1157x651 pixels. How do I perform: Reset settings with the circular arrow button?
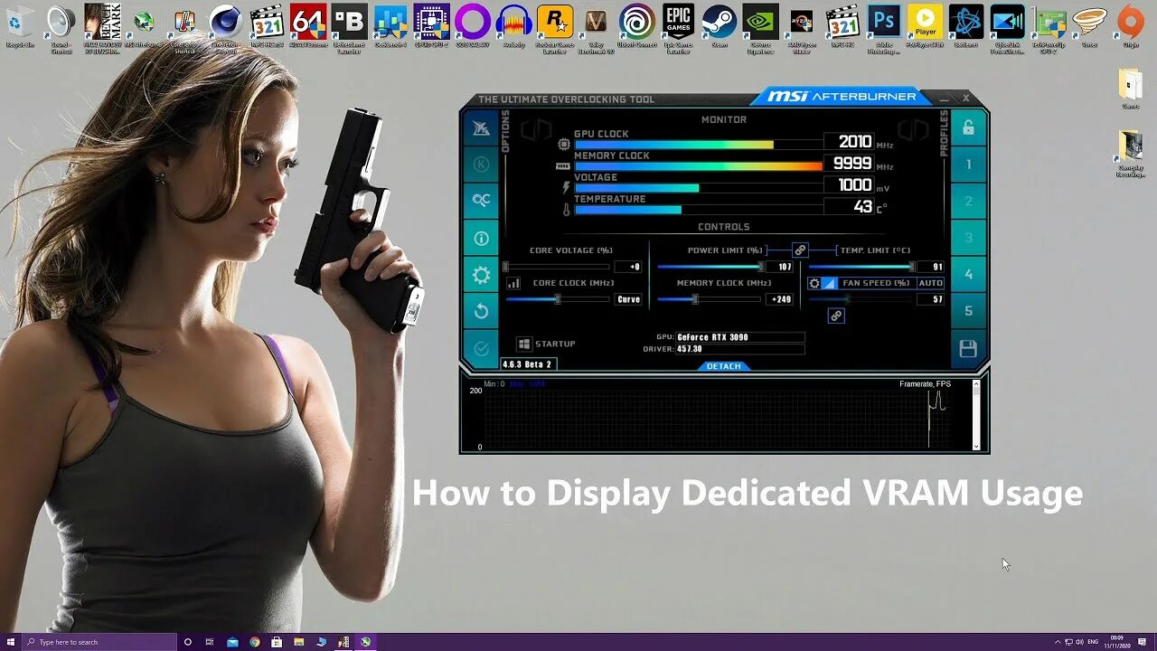tap(481, 311)
